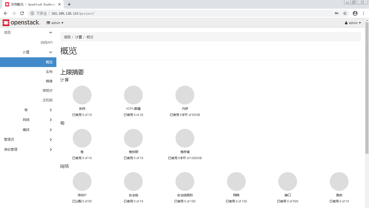Open the admin project dropdown
Viewport: 369px width, 208px height.
click(x=55, y=23)
